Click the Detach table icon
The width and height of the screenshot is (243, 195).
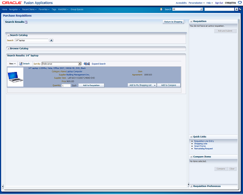tap(21, 64)
